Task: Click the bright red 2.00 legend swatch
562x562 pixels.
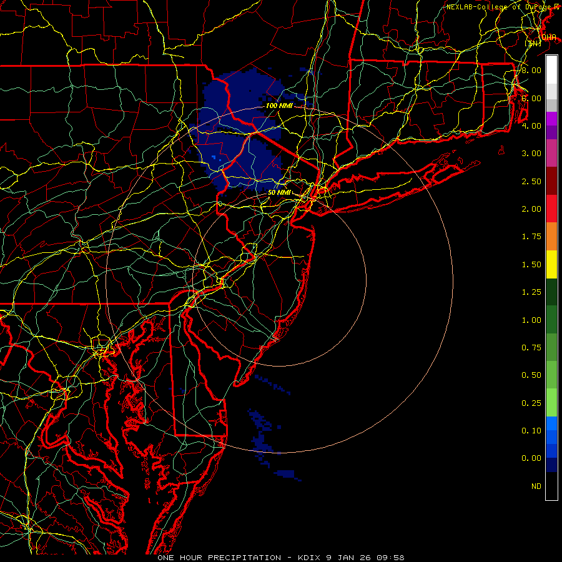Action: coord(551,209)
